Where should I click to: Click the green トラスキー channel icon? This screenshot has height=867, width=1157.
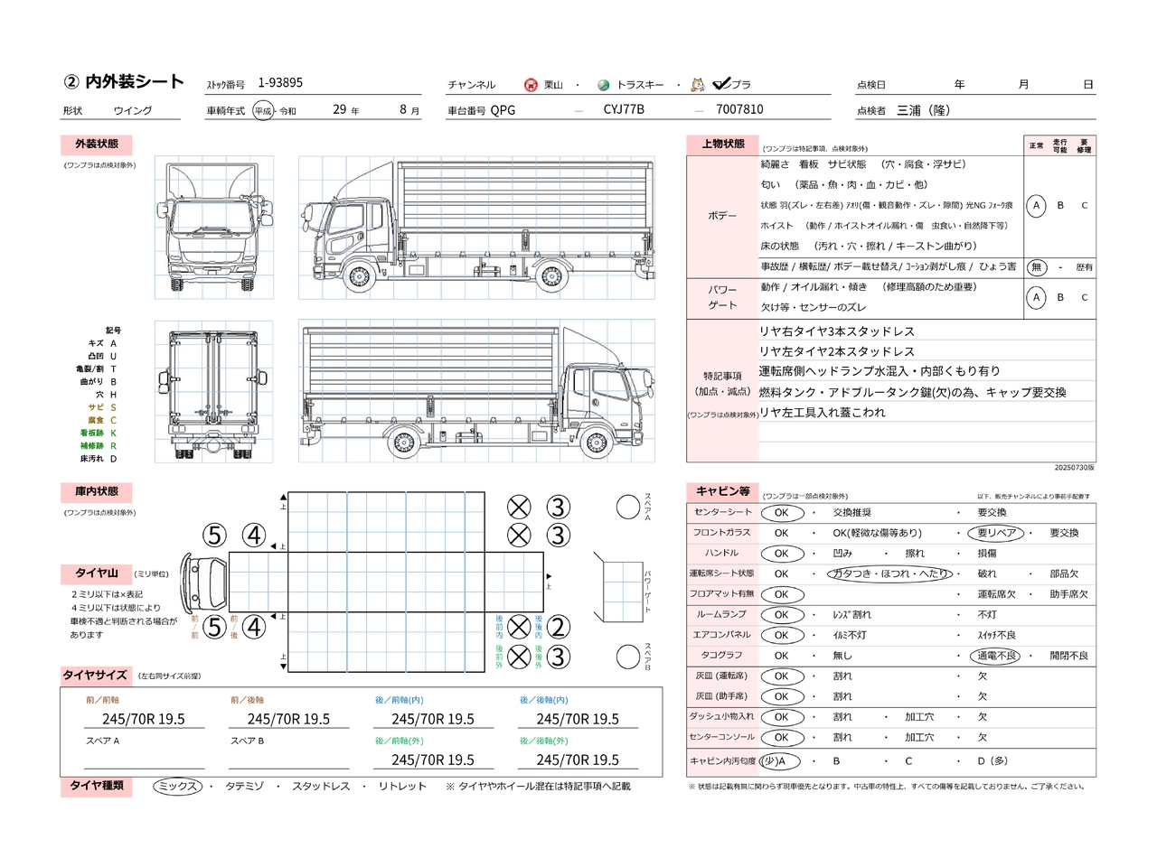point(604,85)
